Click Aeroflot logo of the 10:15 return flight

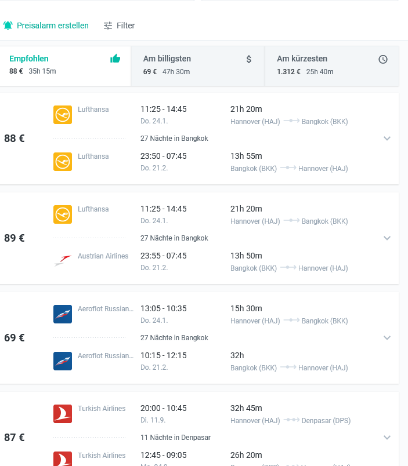coord(63,361)
